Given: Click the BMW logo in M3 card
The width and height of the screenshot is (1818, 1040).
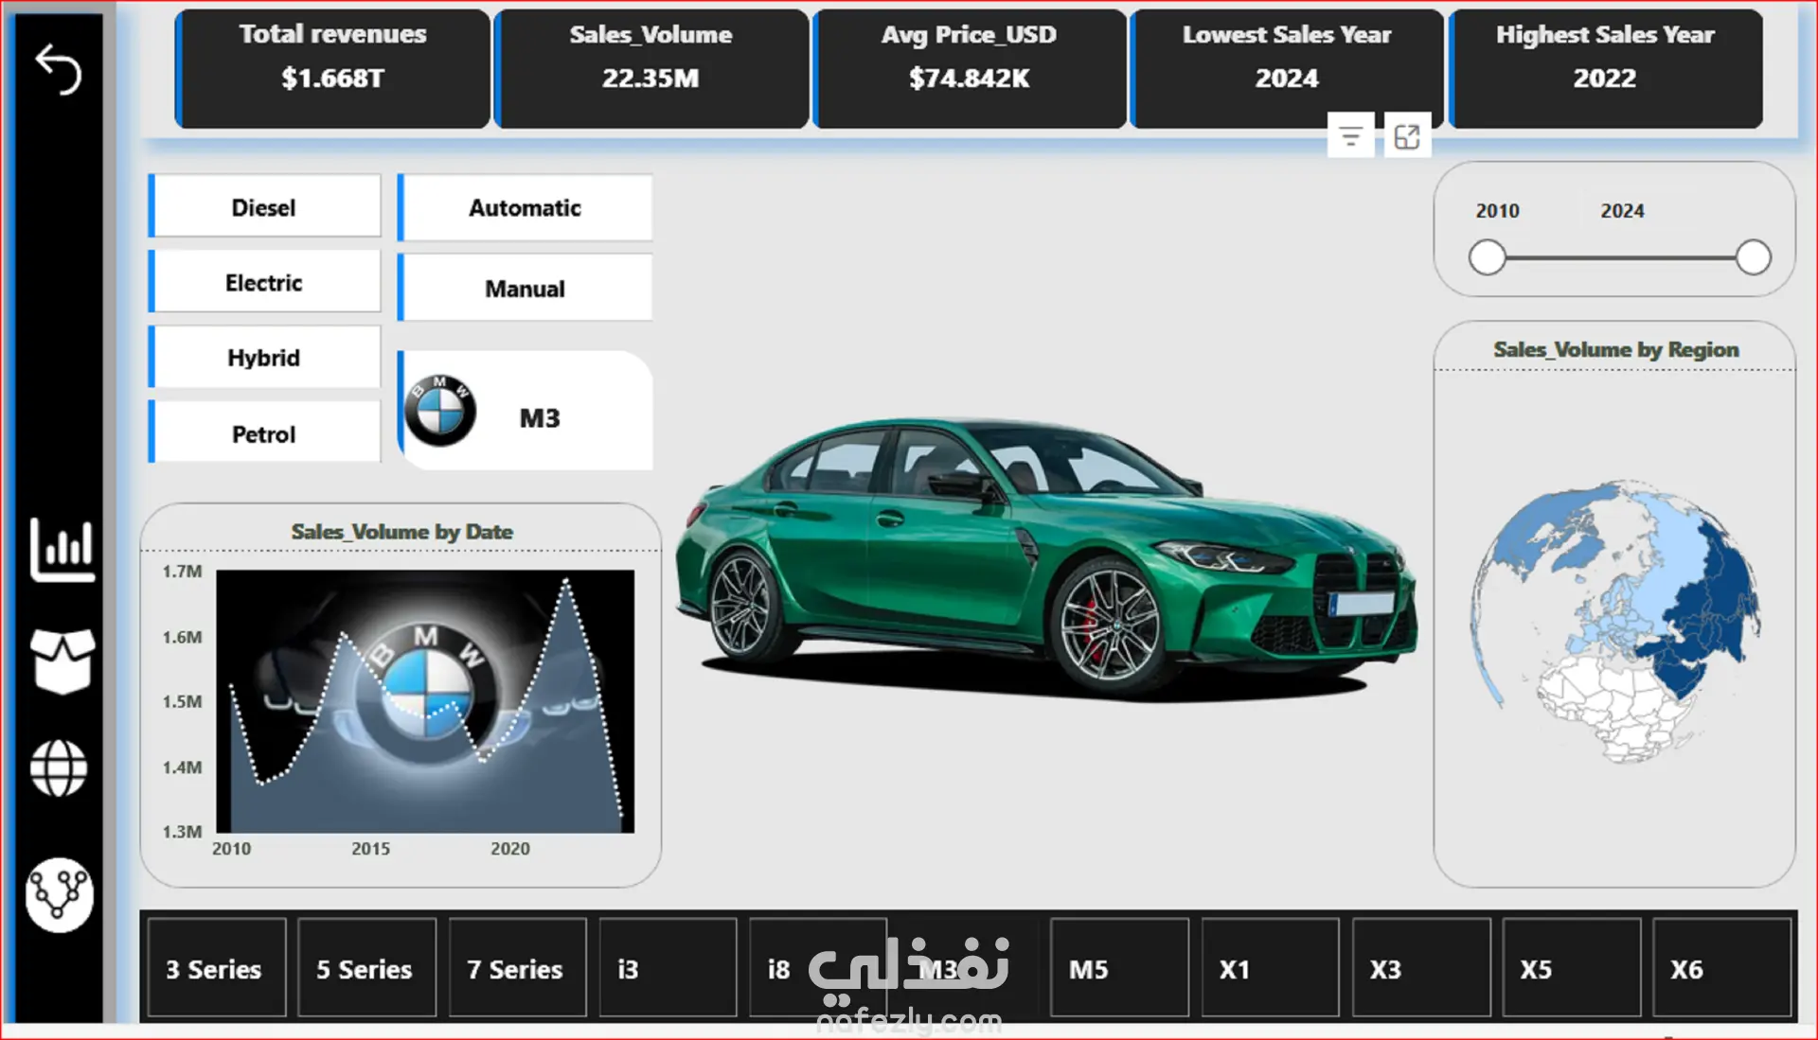Looking at the screenshot, I should click(x=440, y=411).
